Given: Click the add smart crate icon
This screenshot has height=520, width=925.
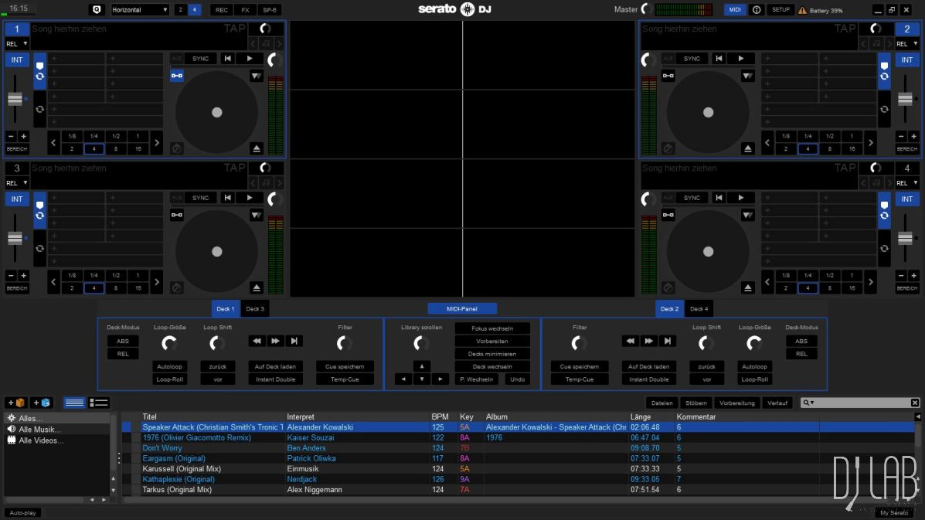Looking at the screenshot, I should click(x=42, y=403).
